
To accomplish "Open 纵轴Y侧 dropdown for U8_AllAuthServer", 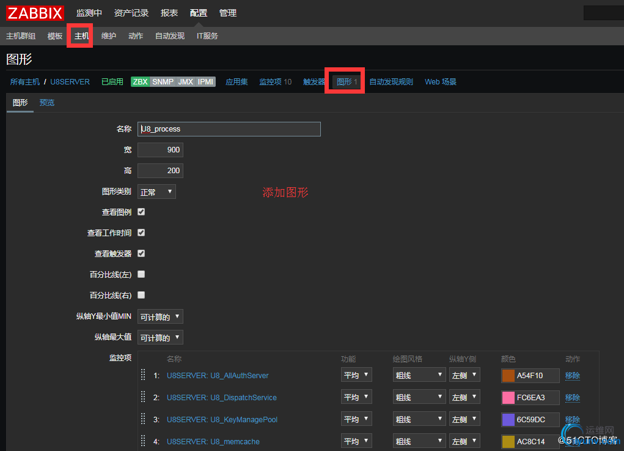I will click(465, 375).
